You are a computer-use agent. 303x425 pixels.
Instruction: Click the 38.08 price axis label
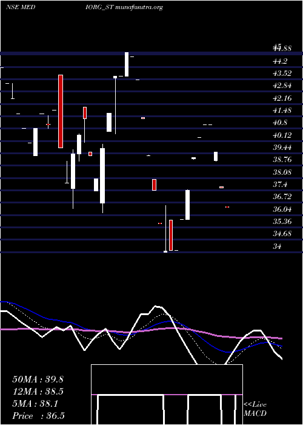[282, 172]
